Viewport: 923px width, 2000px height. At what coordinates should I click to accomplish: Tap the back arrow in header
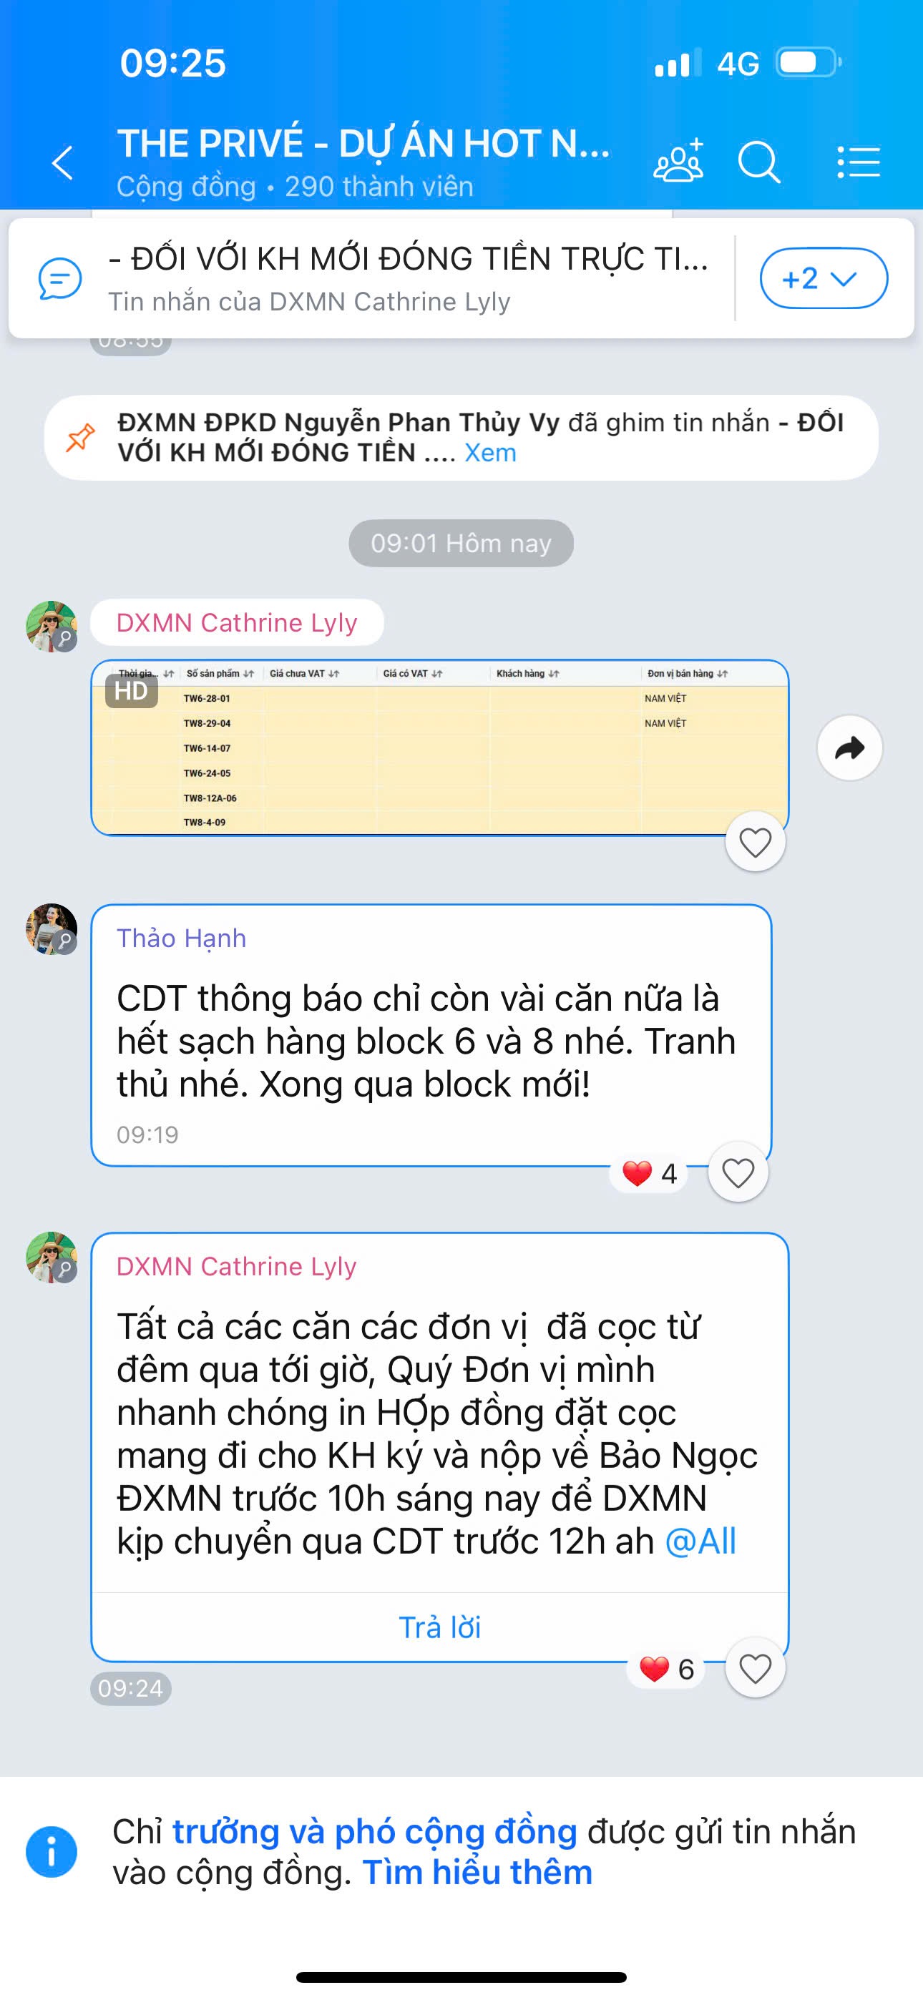click(63, 162)
